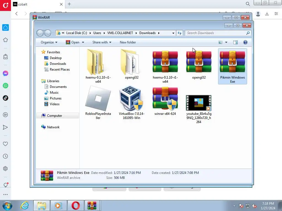This screenshot has height=211, width=282.
Task: Open the view options dropdown arrow
Action: (226, 42)
